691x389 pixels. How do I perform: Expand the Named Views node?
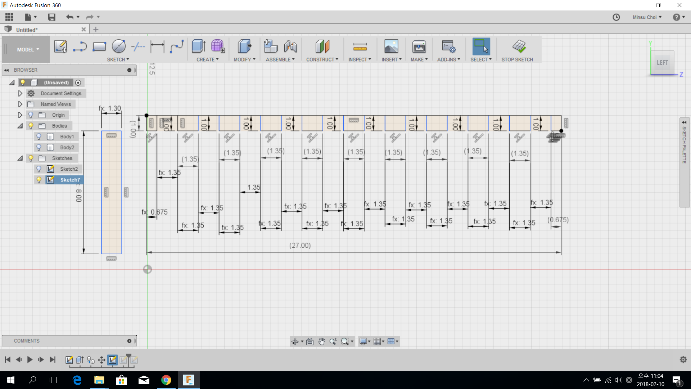tap(20, 104)
